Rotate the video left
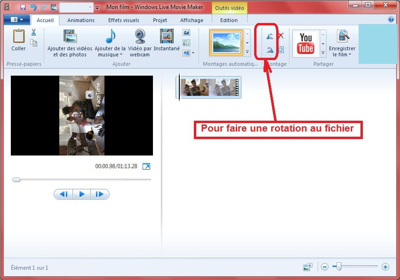 [x=270, y=37]
